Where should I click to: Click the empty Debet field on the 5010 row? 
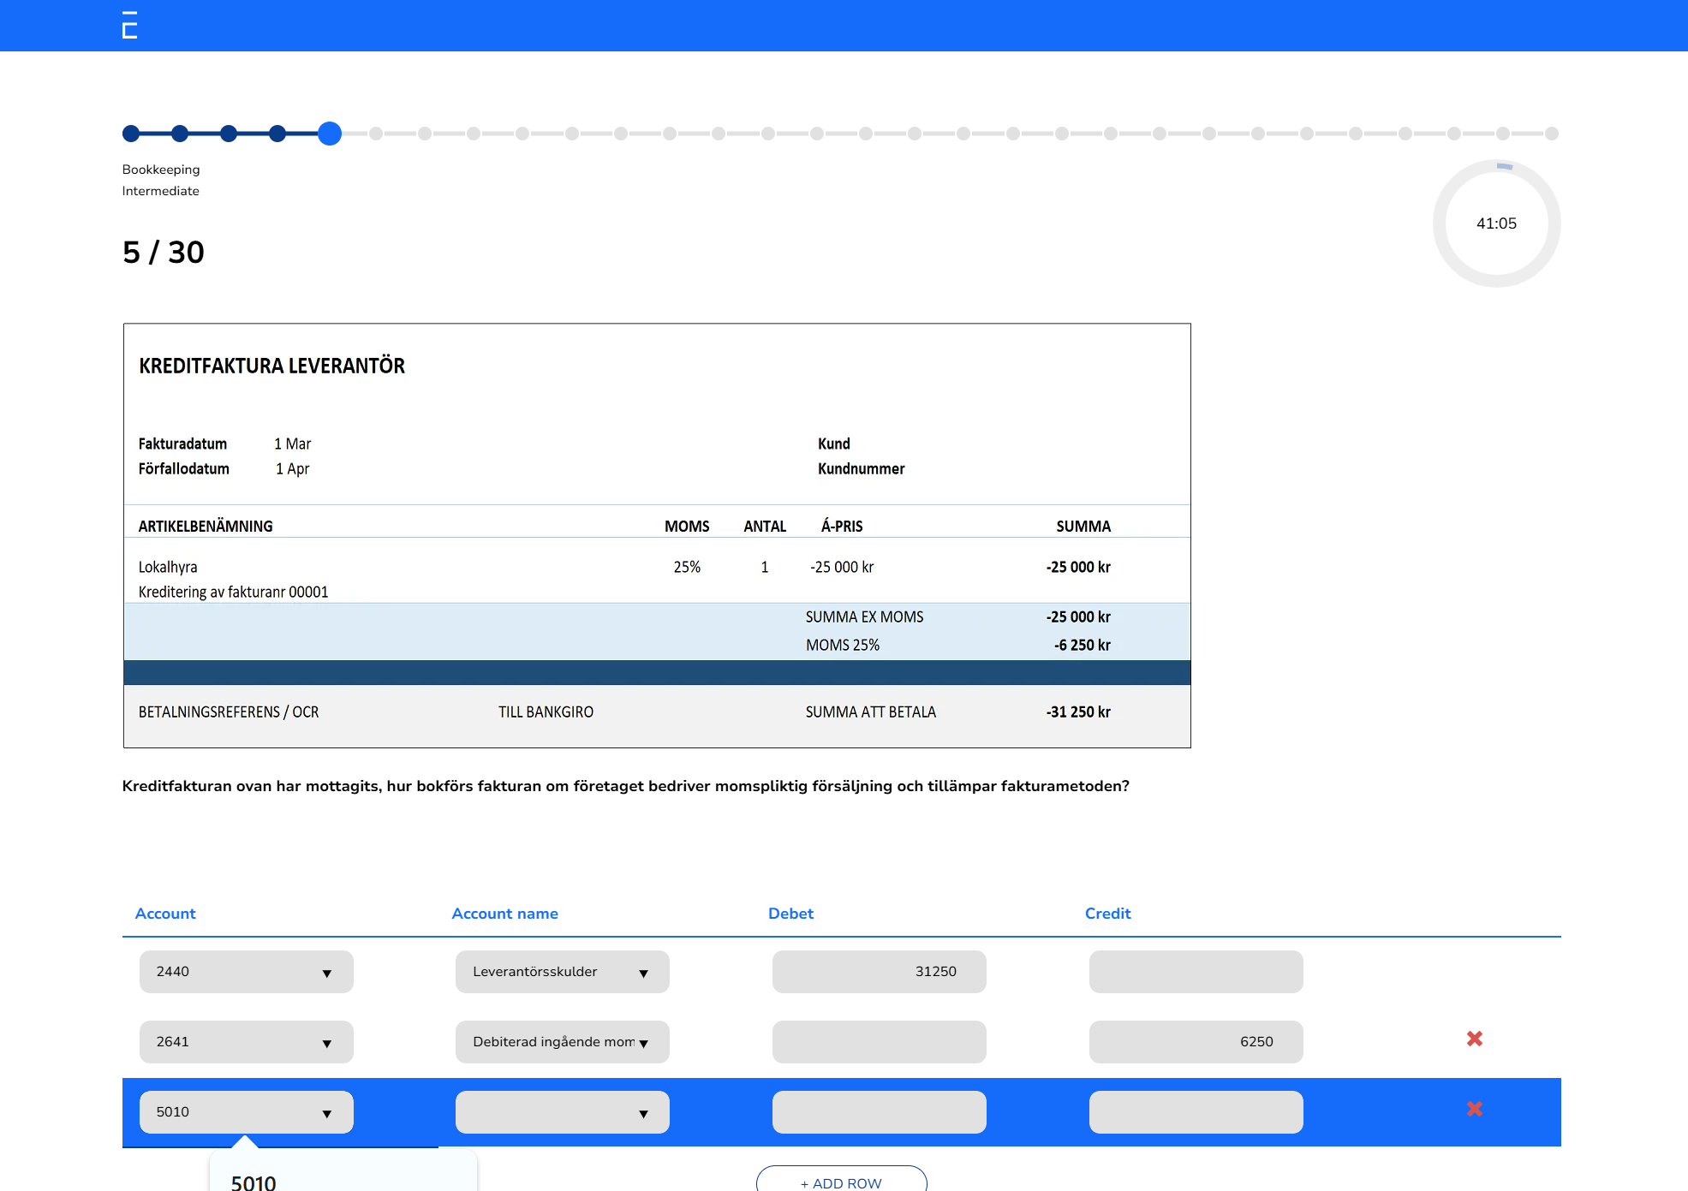[879, 1111]
